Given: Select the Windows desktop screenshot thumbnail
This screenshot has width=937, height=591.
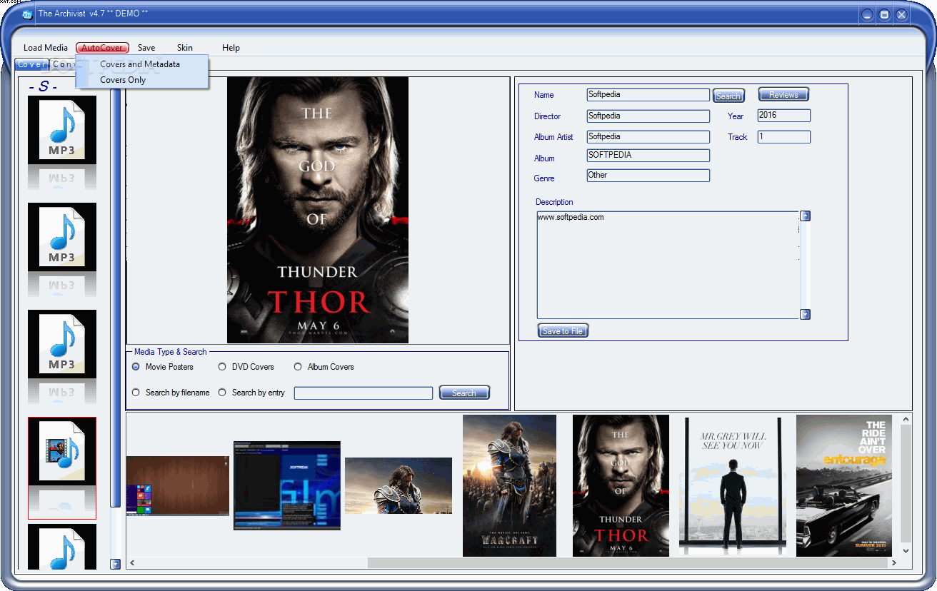Looking at the screenshot, I should click(178, 485).
